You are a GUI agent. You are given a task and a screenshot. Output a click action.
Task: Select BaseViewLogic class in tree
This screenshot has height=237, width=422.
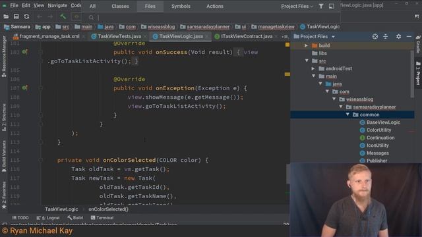(x=383, y=122)
